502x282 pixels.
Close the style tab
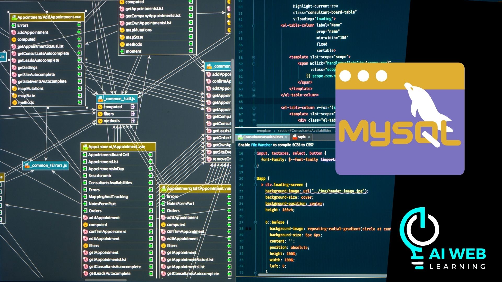pyautogui.click(x=309, y=137)
